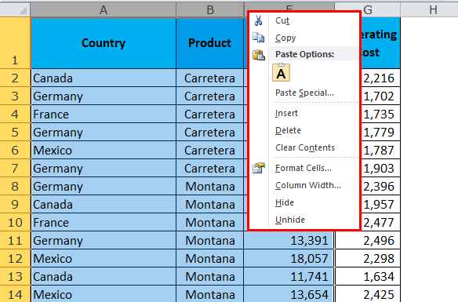Click the Format Cells icon

pyautogui.click(x=259, y=168)
